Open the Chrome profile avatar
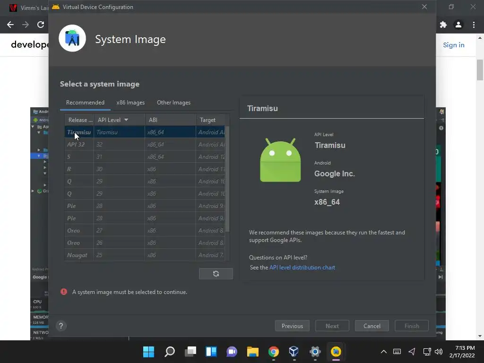The width and height of the screenshot is (484, 363). (x=458, y=25)
